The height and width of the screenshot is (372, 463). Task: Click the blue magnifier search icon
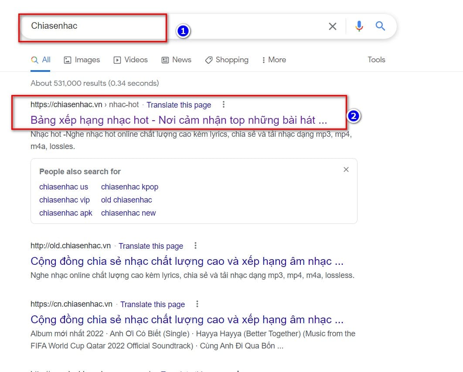(x=380, y=26)
